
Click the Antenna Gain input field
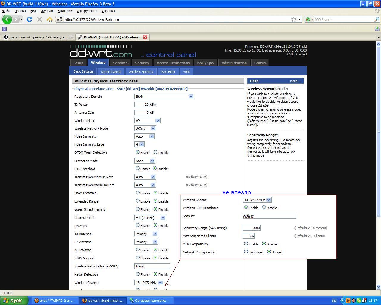[x=142, y=113]
